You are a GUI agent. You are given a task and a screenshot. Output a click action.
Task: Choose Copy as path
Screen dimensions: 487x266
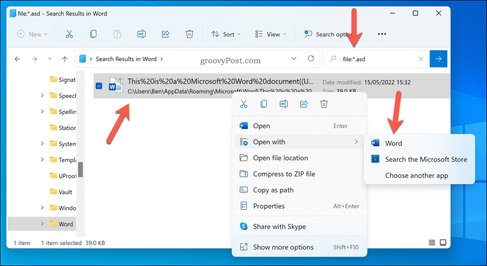(299, 190)
